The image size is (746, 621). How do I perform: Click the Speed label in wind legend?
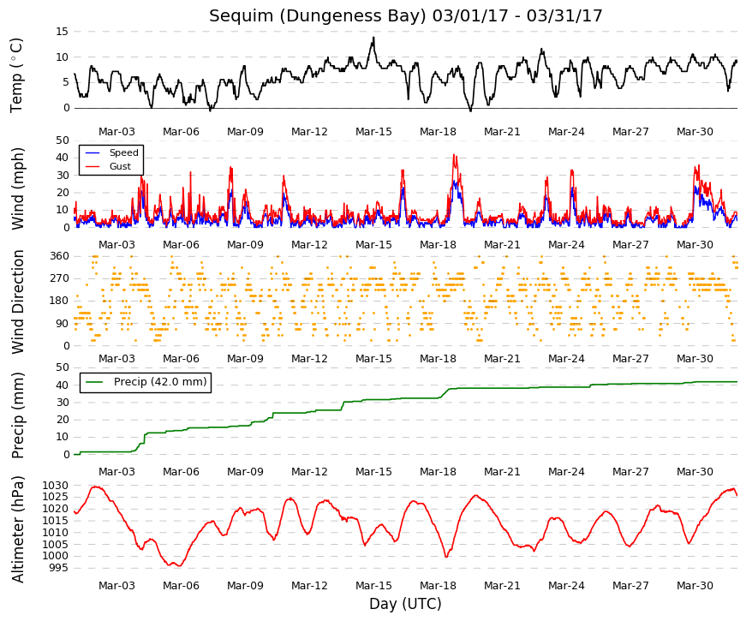123,152
